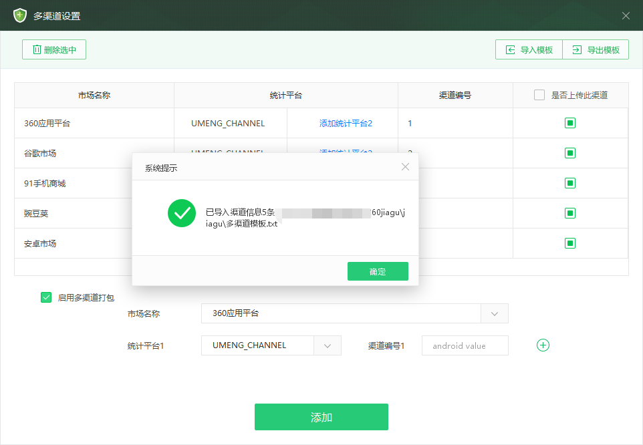The height and width of the screenshot is (445, 643).
Task: Click the 添加 button at the bottom
Action: coord(321,416)
